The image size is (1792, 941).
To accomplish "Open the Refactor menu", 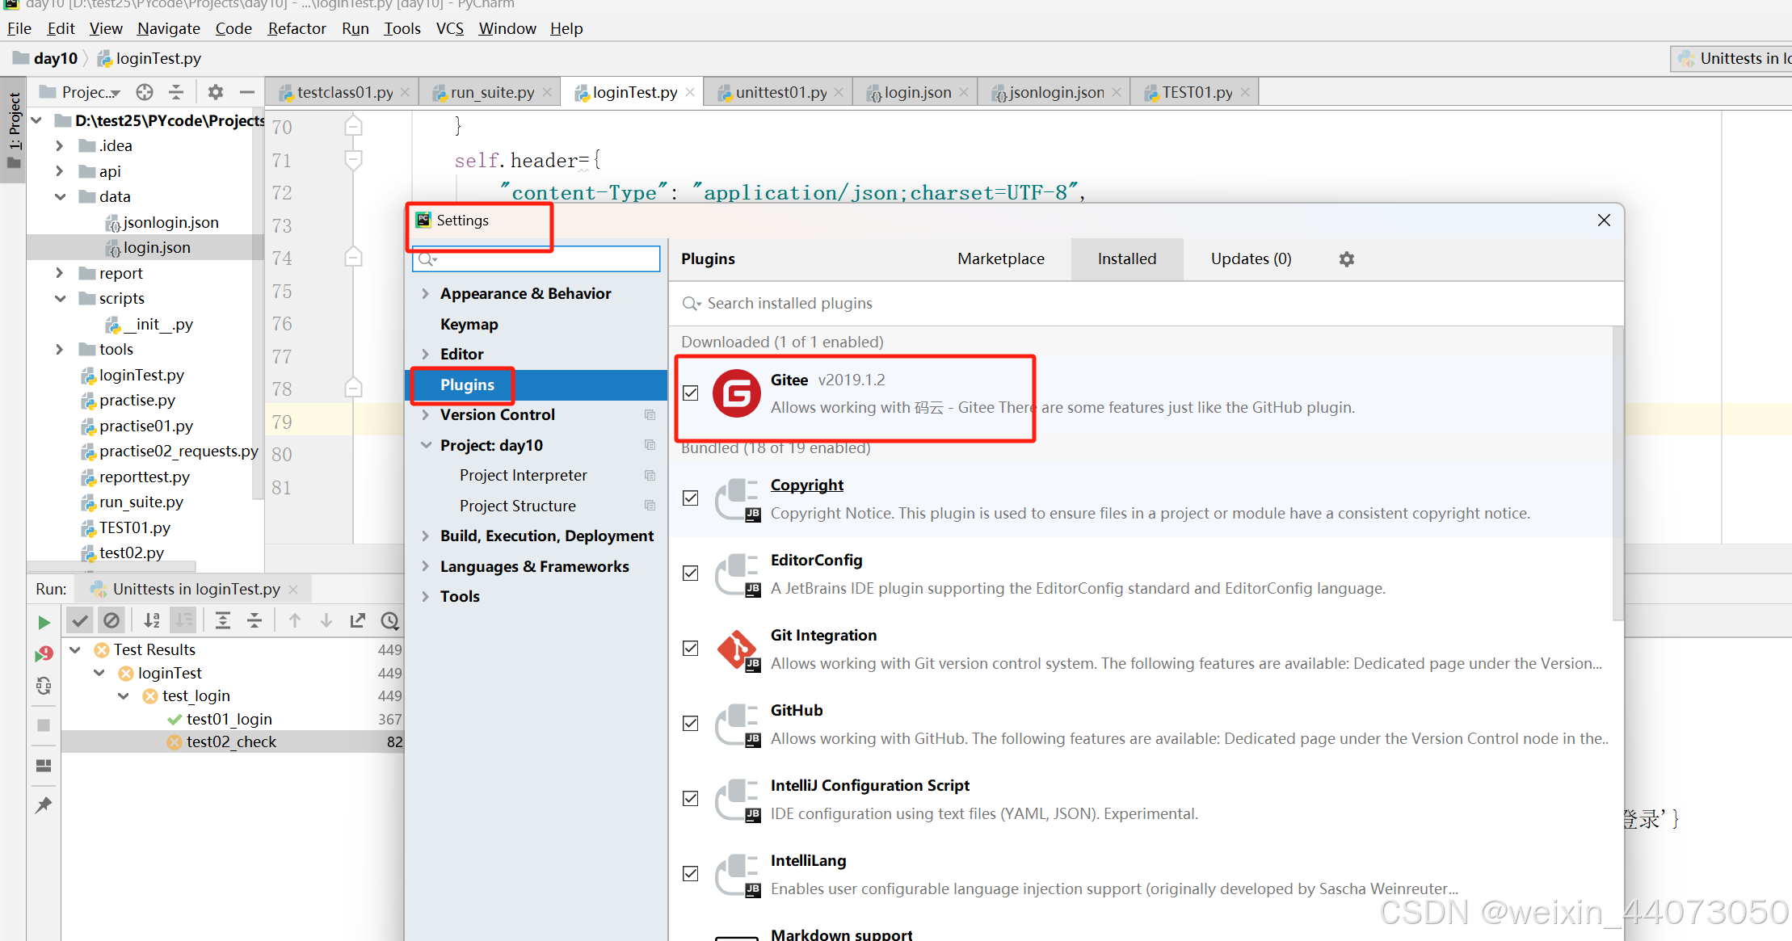I will click(297, 28).
